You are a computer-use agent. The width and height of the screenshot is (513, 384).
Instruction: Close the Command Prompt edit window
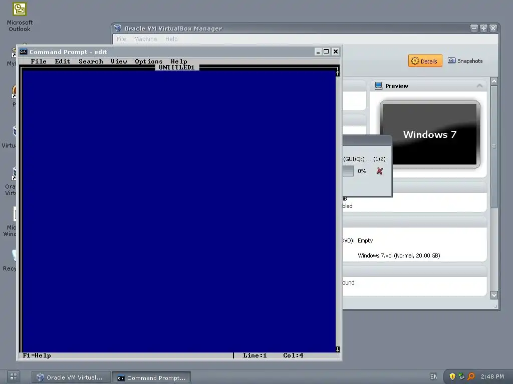[335, 51]
